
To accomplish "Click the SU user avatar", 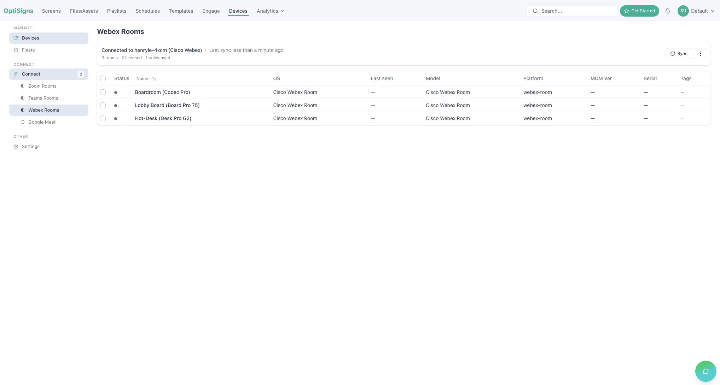I will [x=683, y=11].
